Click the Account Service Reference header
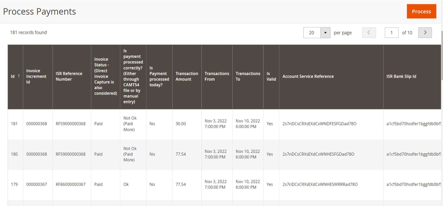This screenshot has width=443, height=206. (x=308, y=76)
